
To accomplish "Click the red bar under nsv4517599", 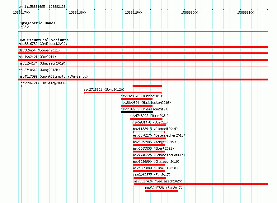I will point(143,80).
